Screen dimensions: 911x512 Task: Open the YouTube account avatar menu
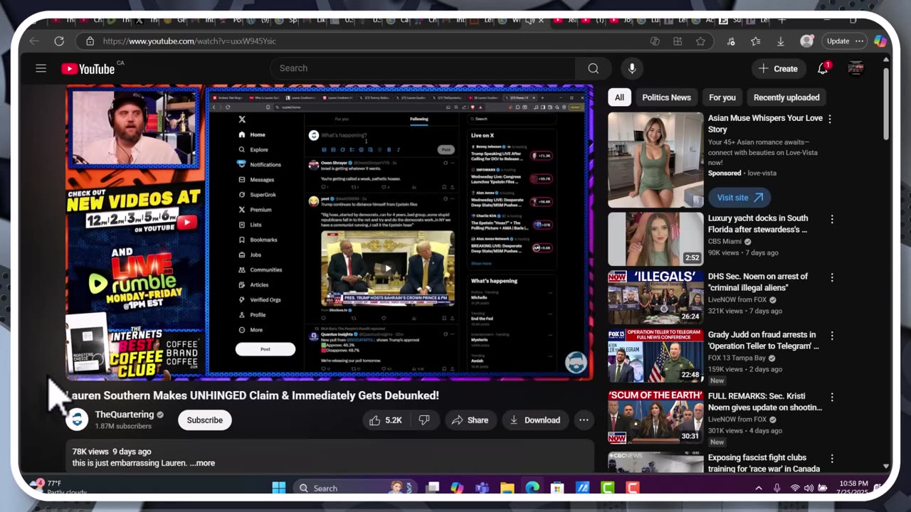[855, 68]
